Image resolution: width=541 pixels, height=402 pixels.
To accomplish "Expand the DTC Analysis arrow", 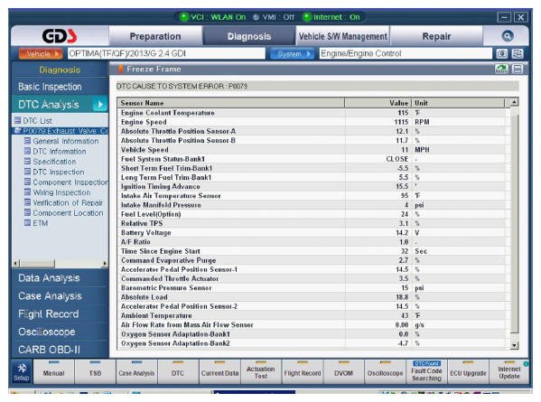I will pos(99,104).
